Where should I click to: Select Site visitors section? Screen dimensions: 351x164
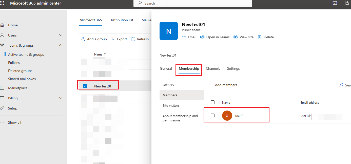182,105
